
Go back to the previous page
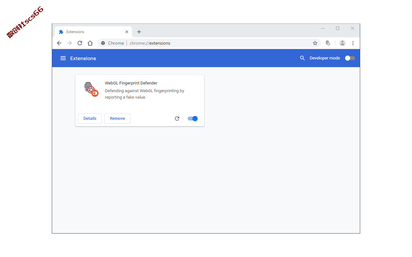[59, 43]
